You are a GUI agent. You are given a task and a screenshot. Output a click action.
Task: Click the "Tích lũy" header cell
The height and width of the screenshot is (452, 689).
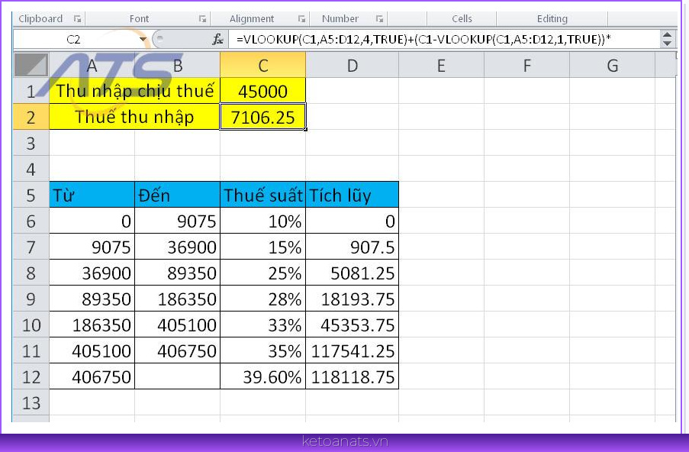(353, 195)
